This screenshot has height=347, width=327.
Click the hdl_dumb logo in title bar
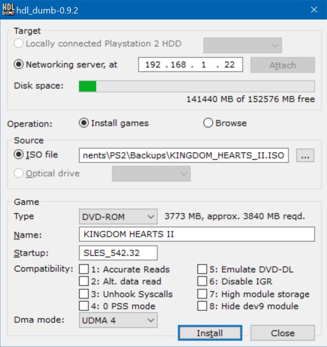[9, 9]
